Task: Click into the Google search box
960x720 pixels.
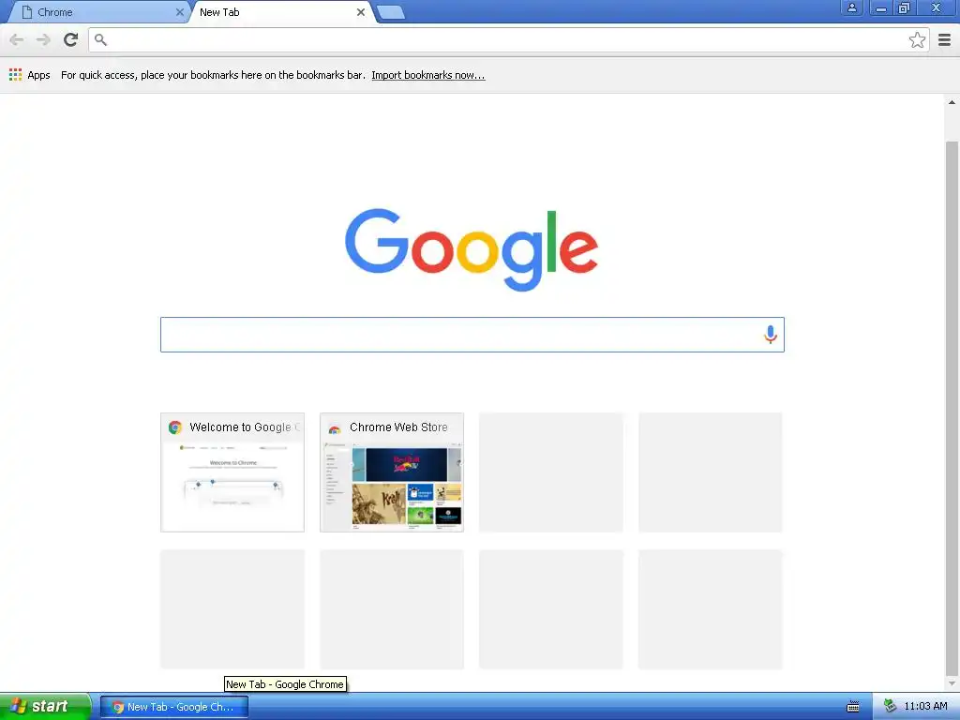Action: (472, 335)
